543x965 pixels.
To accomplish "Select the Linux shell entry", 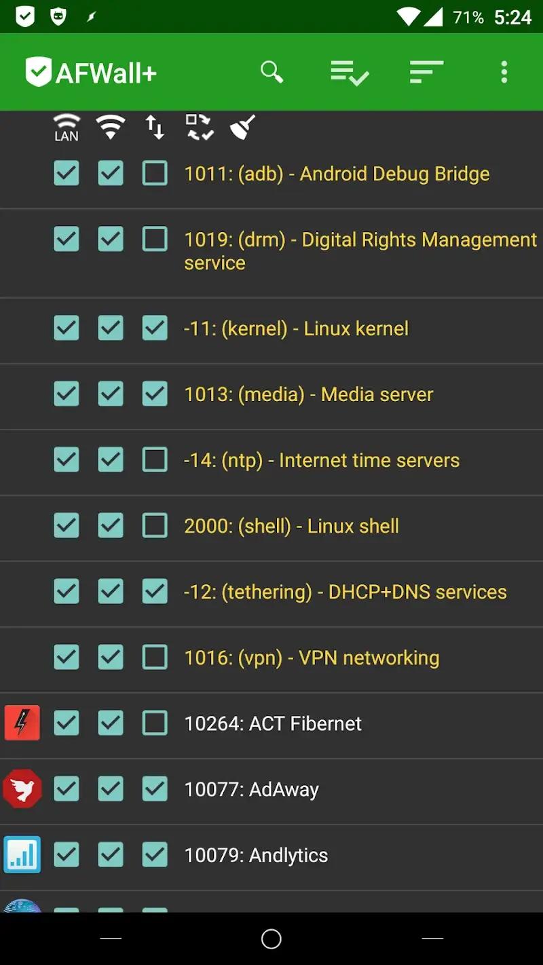I will (291, 526).
